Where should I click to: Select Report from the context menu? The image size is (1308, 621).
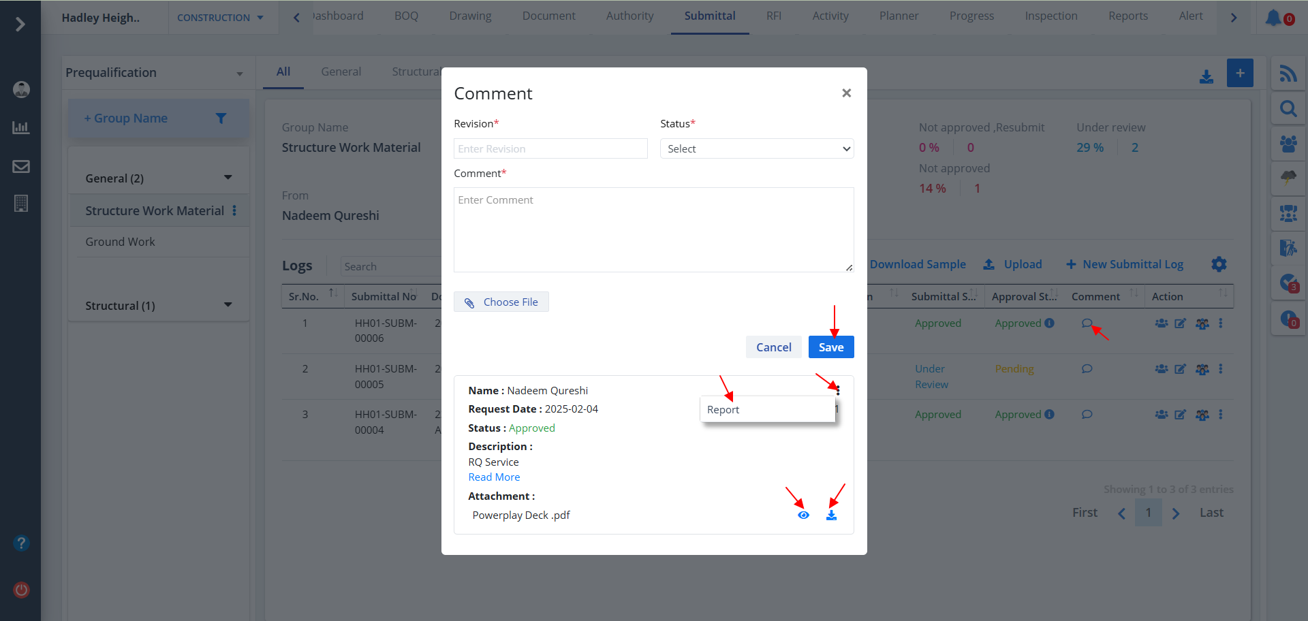point(723,409)
